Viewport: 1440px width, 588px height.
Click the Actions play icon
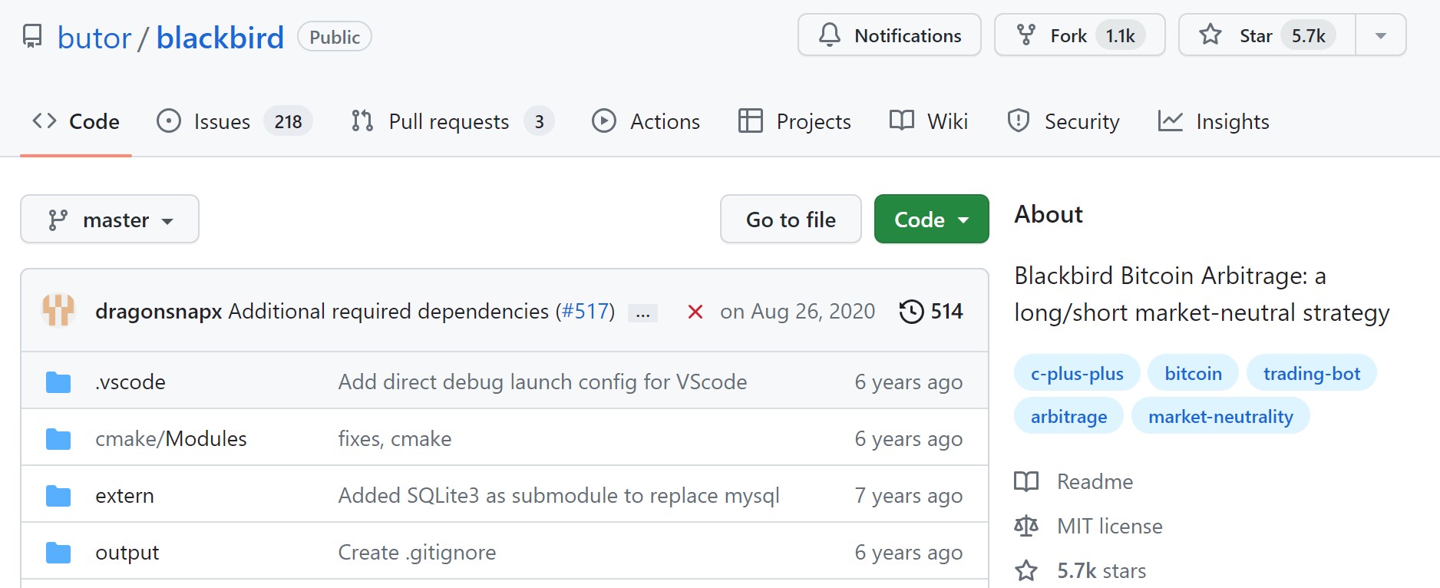click(x=604, y=121)
